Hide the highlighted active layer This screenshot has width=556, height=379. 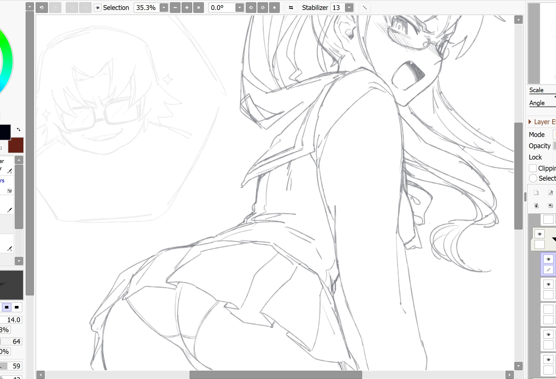click(x=548, y=259)
